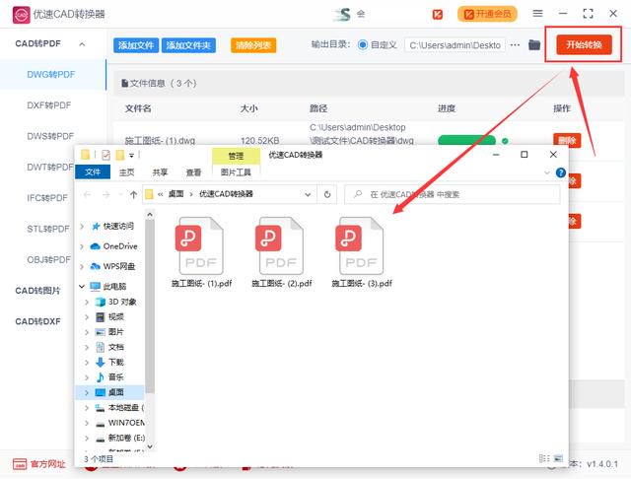The height and width of the screenshot is (479, 631).
Task: Click the output path field C:\Users\admin\Deskto
Action: coord(456,45)
